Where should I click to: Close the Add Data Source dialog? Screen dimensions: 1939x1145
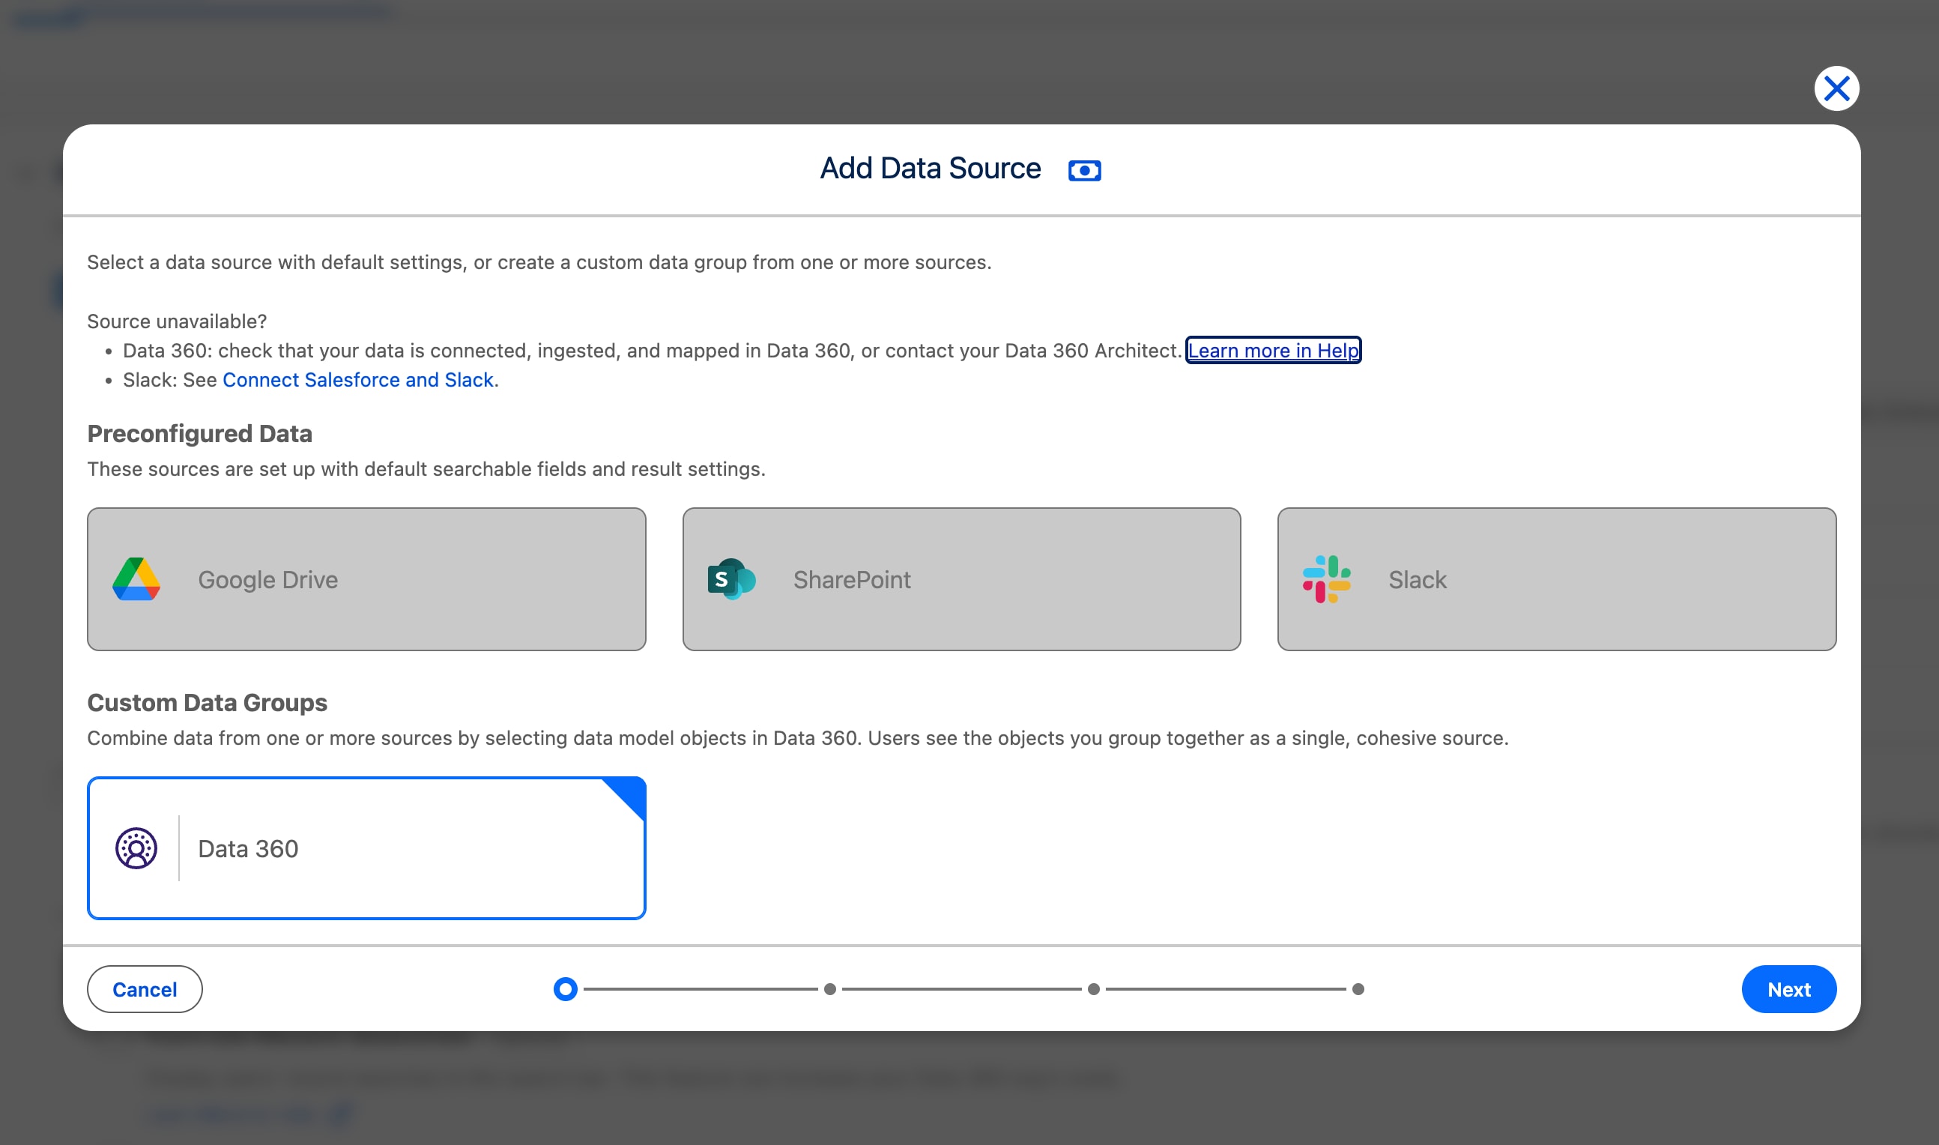(1836, 88)
